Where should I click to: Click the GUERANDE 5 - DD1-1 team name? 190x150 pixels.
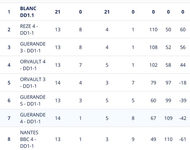point(33,100)
